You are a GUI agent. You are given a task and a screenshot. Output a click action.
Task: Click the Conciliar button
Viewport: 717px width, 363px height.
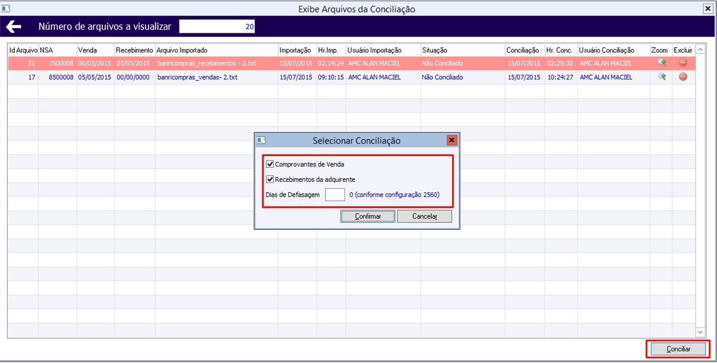(x=678, y=349)
